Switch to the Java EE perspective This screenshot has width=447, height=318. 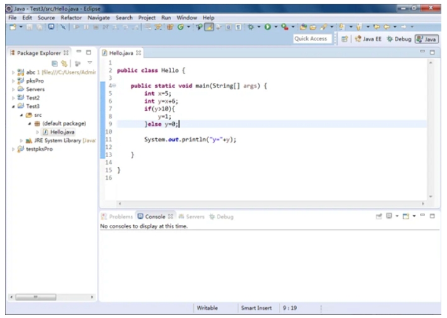pyautogui.click(x=368, y=39)
